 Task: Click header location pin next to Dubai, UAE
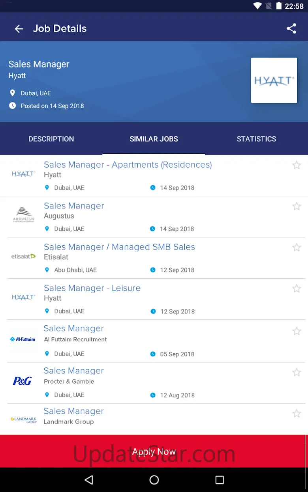coord(13,93)
